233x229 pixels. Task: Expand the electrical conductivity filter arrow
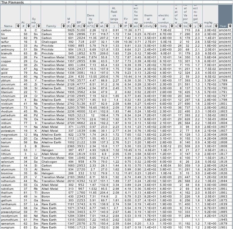tap(171, 26)
